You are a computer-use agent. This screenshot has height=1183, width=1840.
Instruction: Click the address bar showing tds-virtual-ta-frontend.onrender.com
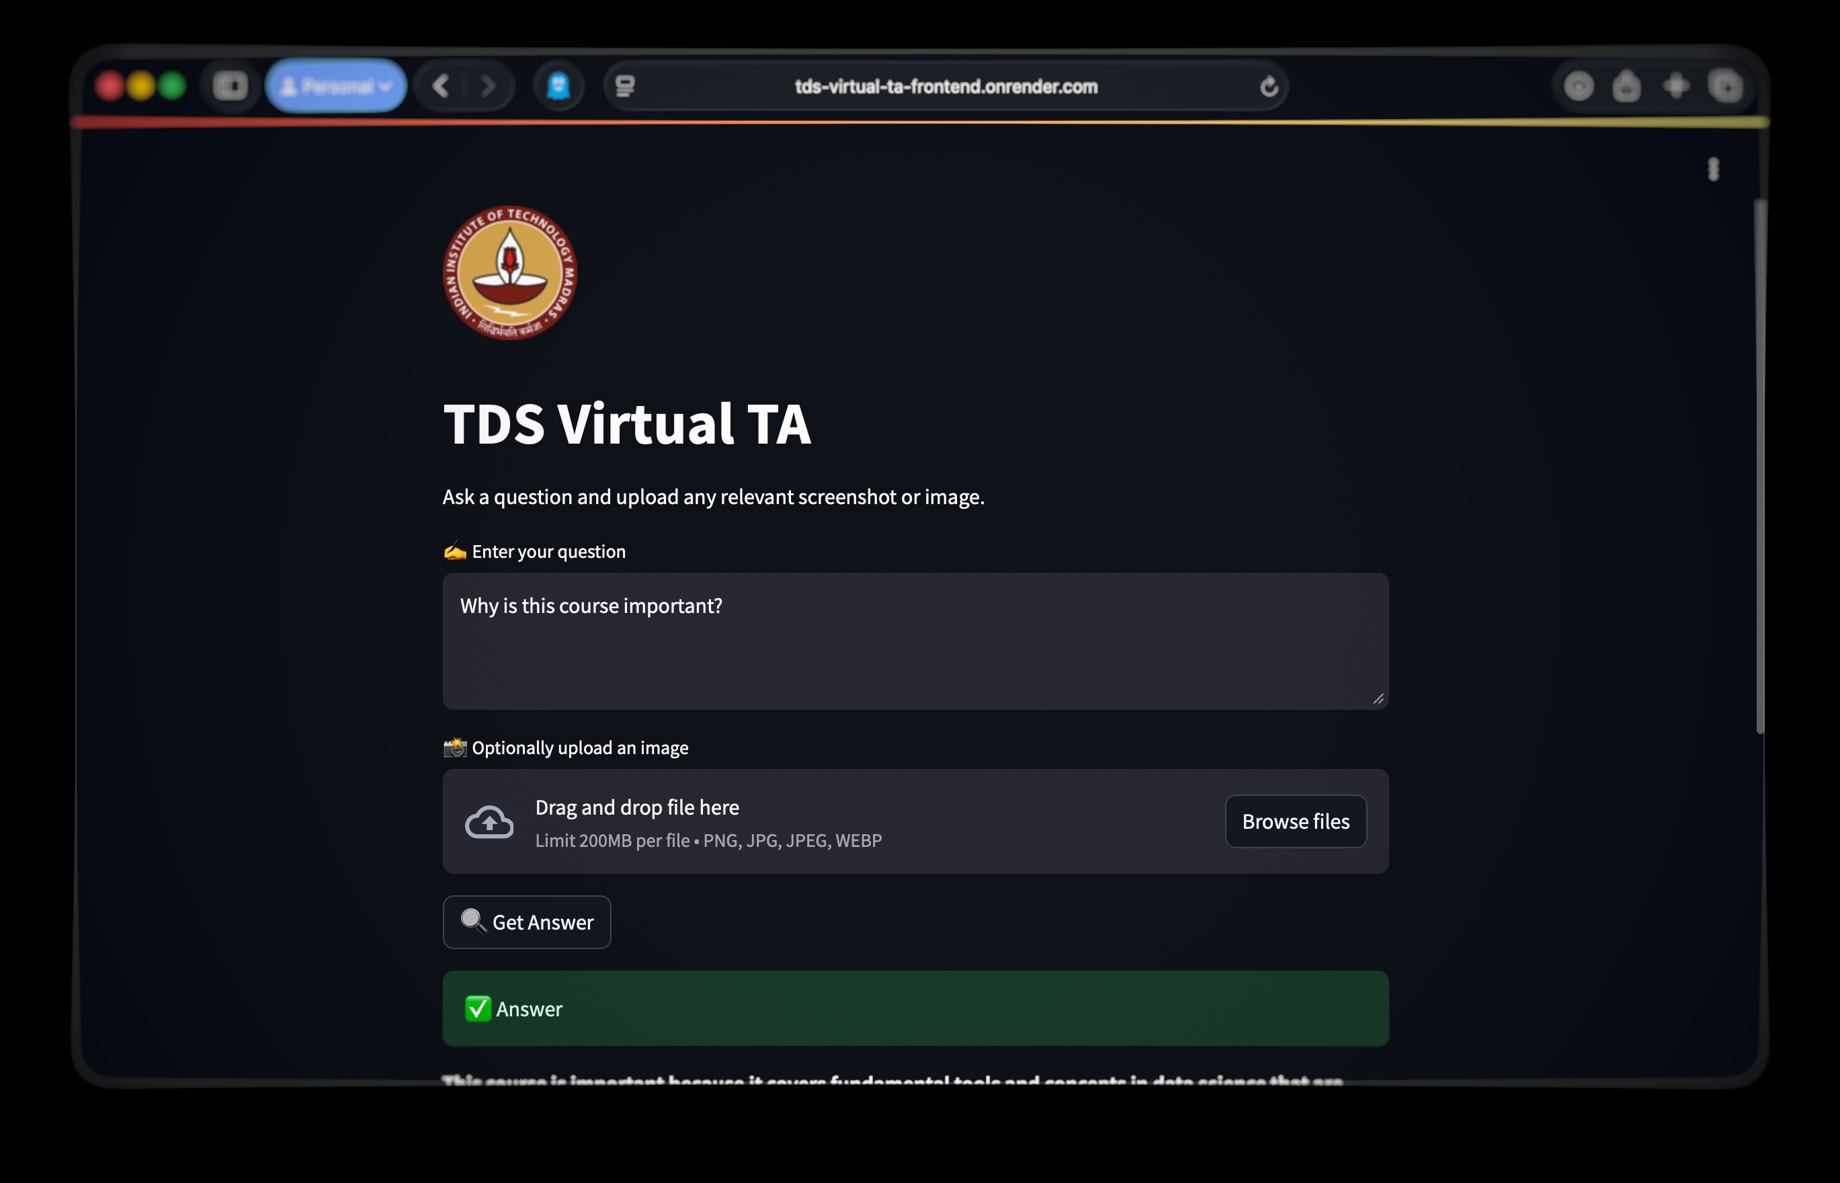(x=945, y=86)
